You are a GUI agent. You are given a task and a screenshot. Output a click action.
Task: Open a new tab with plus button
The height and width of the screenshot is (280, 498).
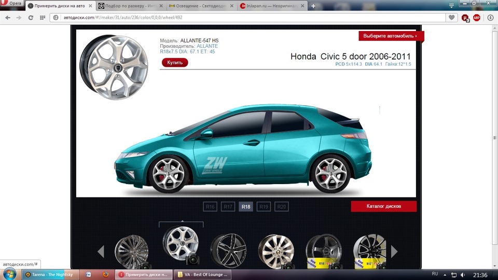point(313,6)
